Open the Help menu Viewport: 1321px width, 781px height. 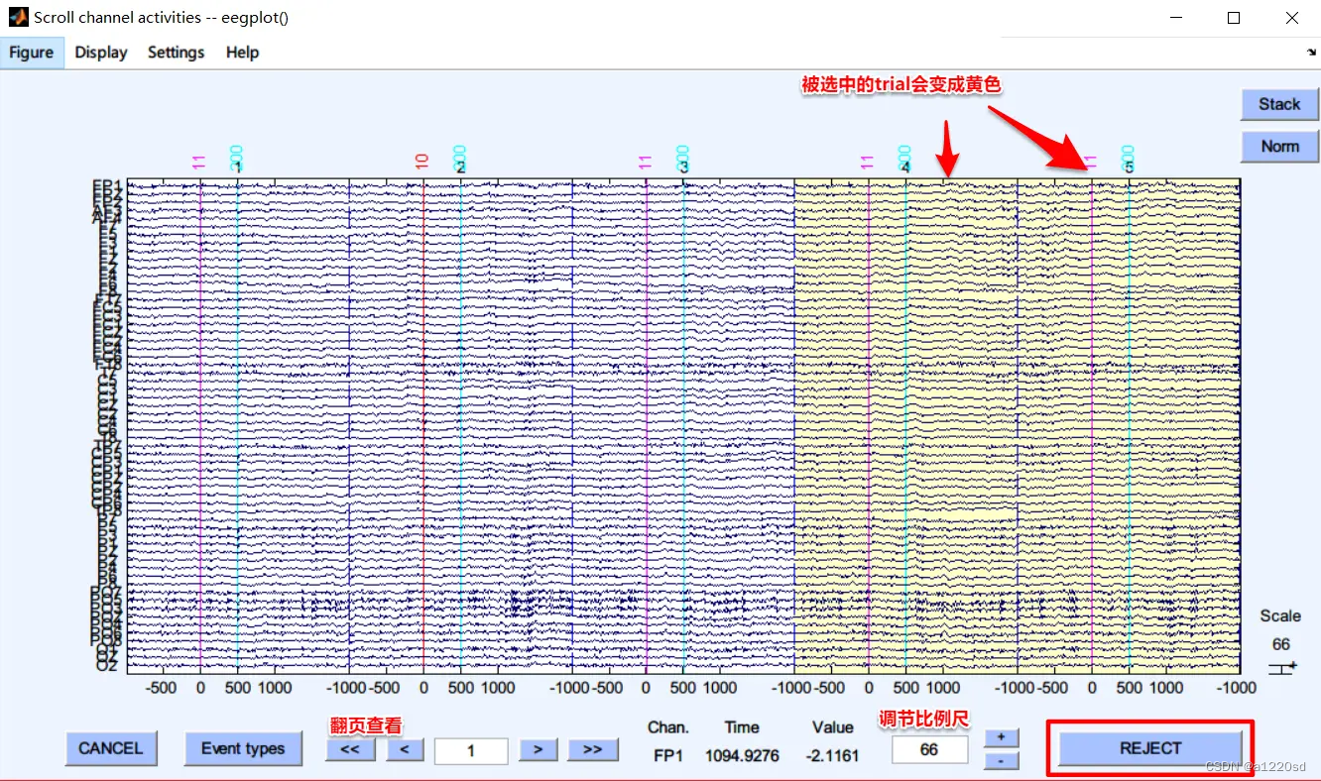point(242,53)
